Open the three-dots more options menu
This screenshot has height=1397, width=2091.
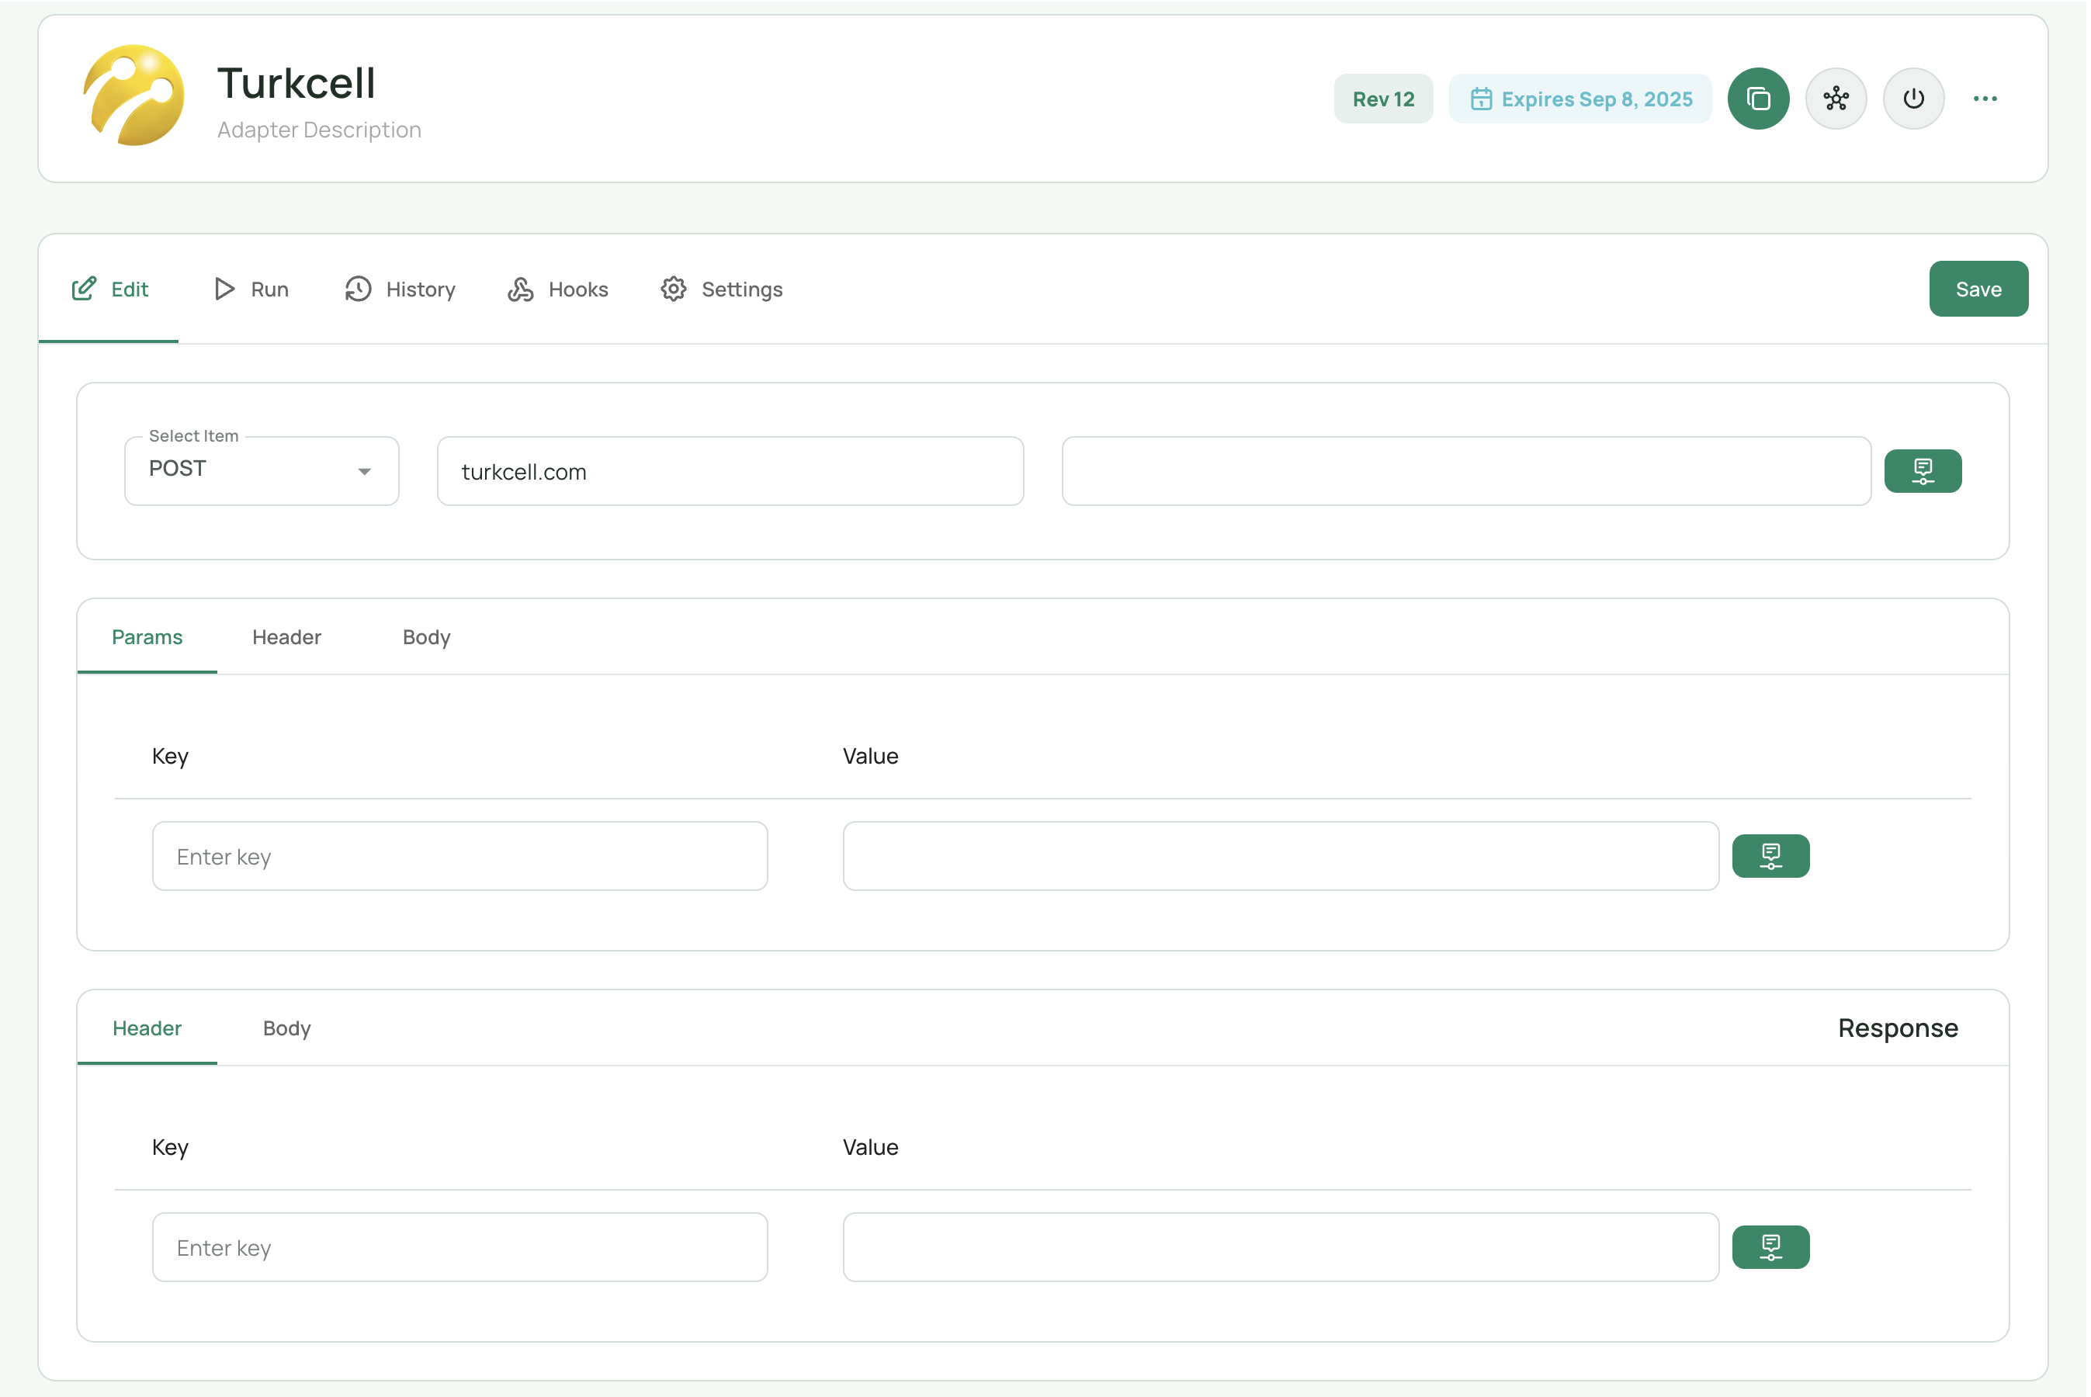tap(1985, 99)
